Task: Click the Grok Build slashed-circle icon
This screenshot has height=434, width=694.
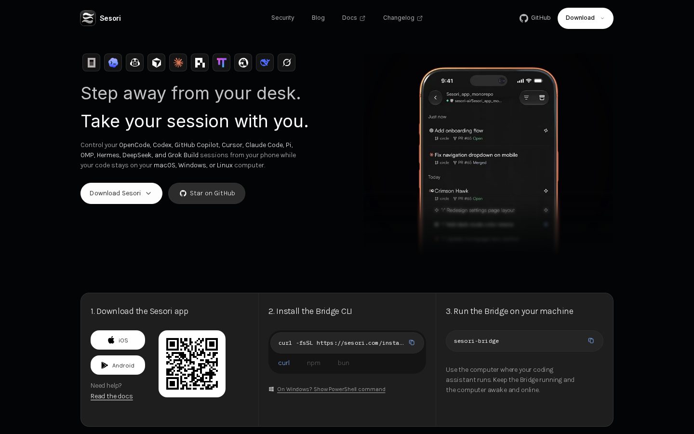Action: click(286, 62)
